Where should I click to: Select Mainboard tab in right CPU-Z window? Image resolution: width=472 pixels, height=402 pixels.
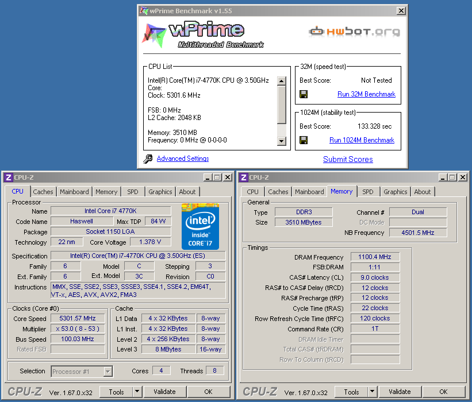click(x=309, y=192)
